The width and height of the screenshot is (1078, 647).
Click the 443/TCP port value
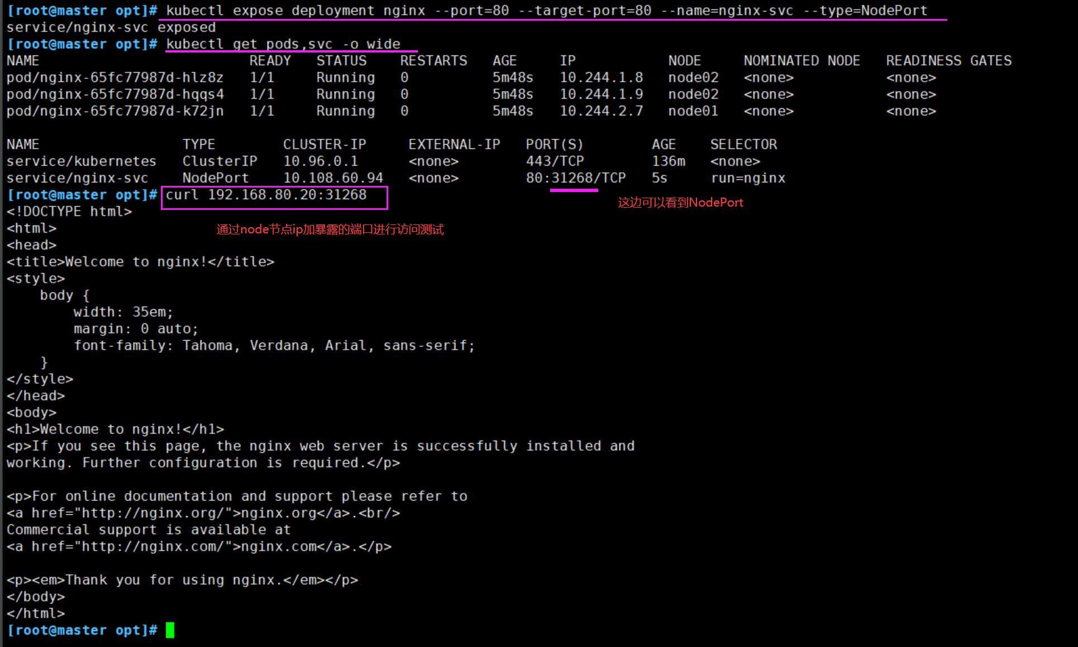(555, 161)
